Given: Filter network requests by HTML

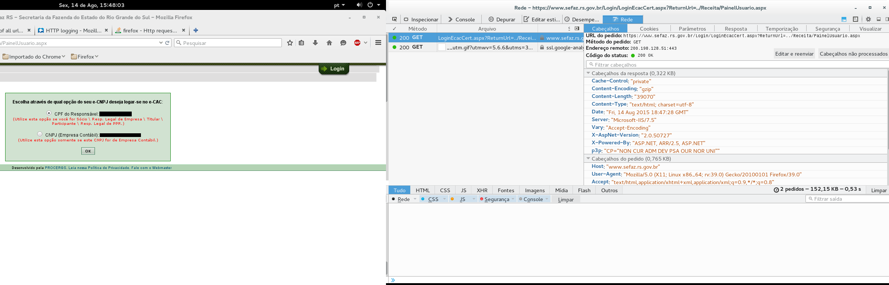Looking at the screenshot, I should point(423,190).
